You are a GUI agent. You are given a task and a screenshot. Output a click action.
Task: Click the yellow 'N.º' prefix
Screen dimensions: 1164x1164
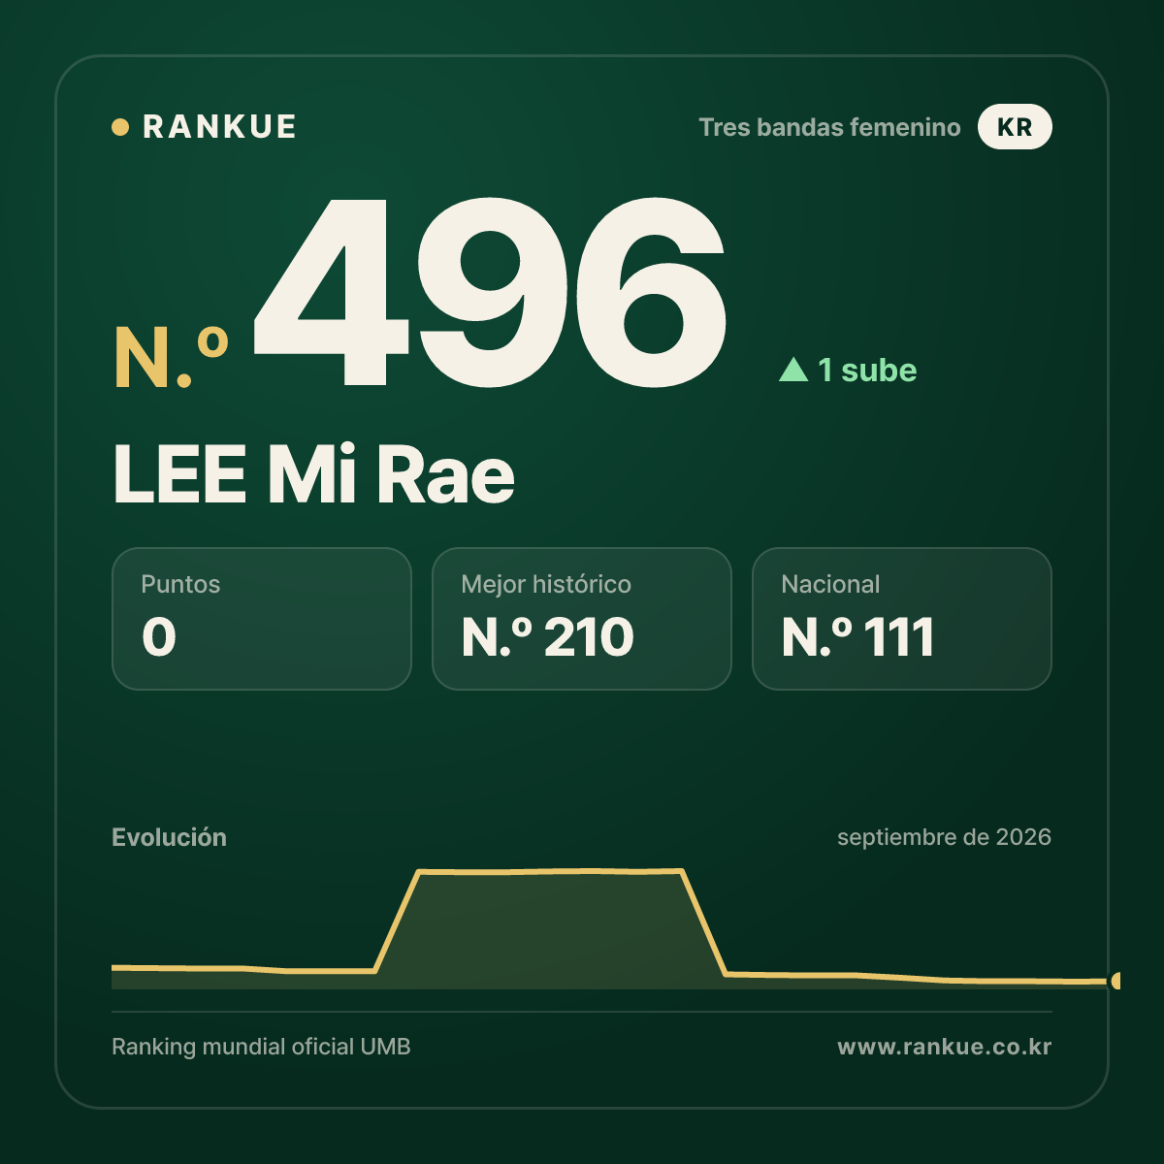(172, 359)
